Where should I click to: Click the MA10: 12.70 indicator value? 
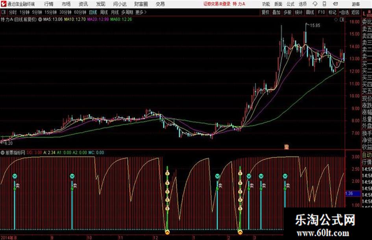75,19
